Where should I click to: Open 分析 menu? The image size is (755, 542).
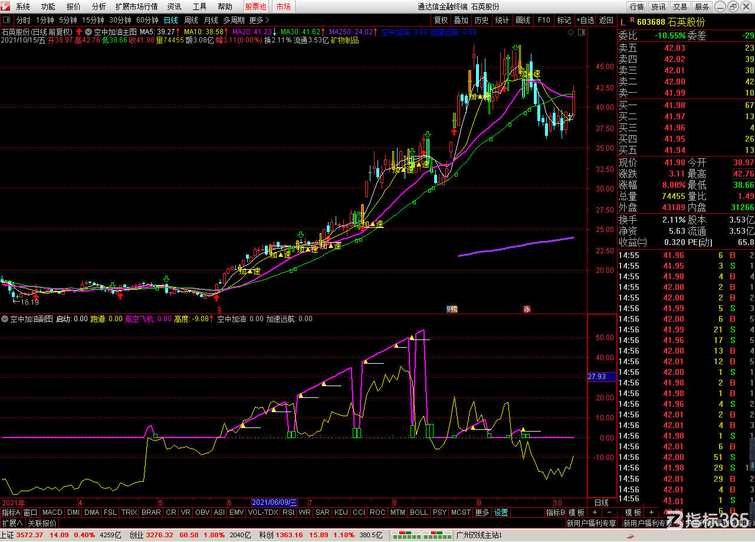[99, 6]
